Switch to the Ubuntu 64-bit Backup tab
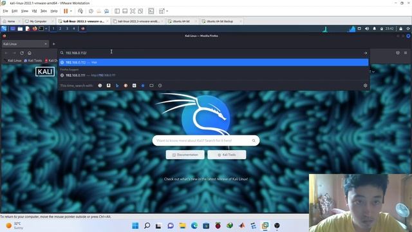 coord(221,21)
